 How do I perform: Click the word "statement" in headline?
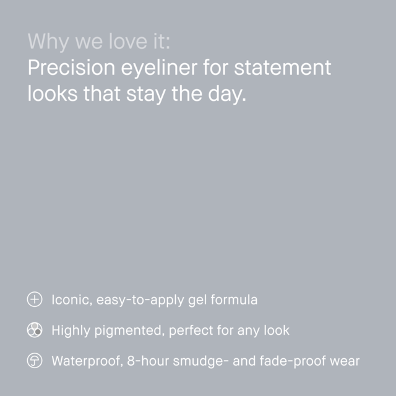(x=283, y=67)
